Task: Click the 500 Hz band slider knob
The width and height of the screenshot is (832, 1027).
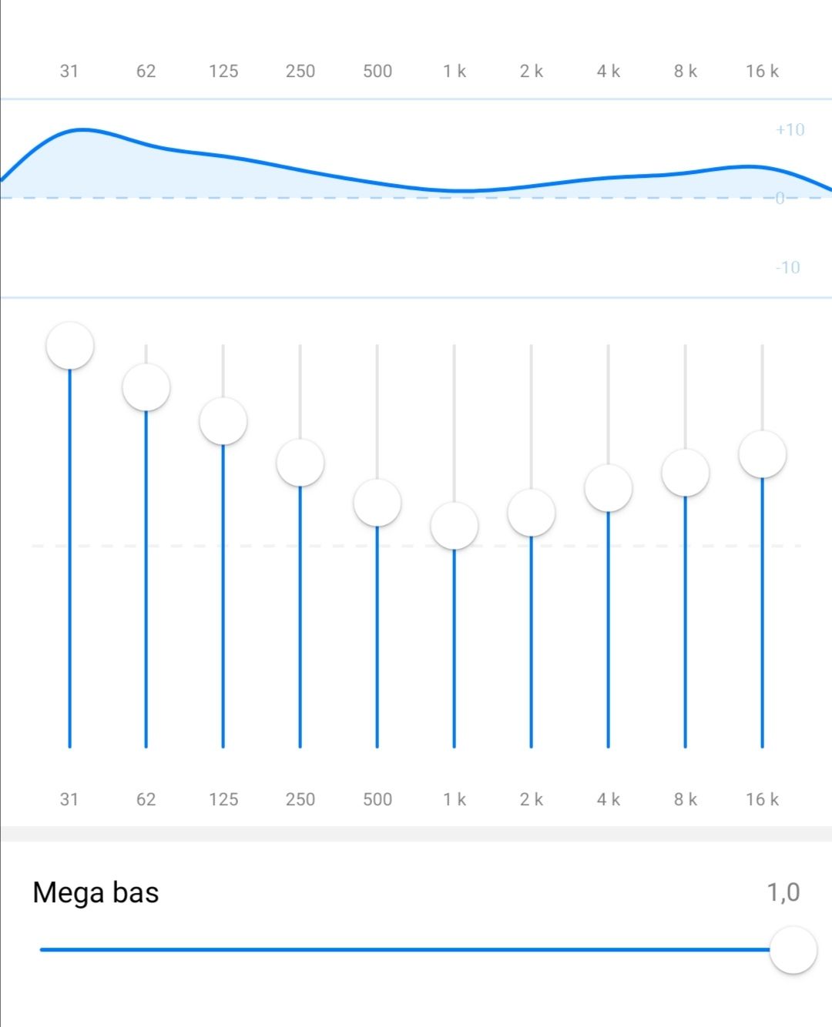Action: pos(377,503)
